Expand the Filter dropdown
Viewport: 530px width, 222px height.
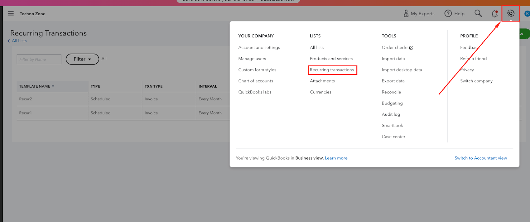pos(82,59)
